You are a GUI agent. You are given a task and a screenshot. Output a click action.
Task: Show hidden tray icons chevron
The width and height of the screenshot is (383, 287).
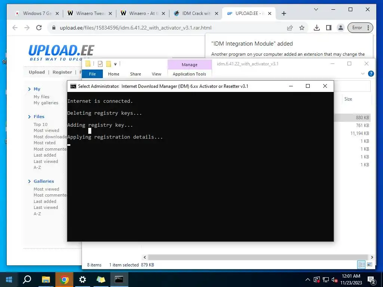click(x=308, y=280)
